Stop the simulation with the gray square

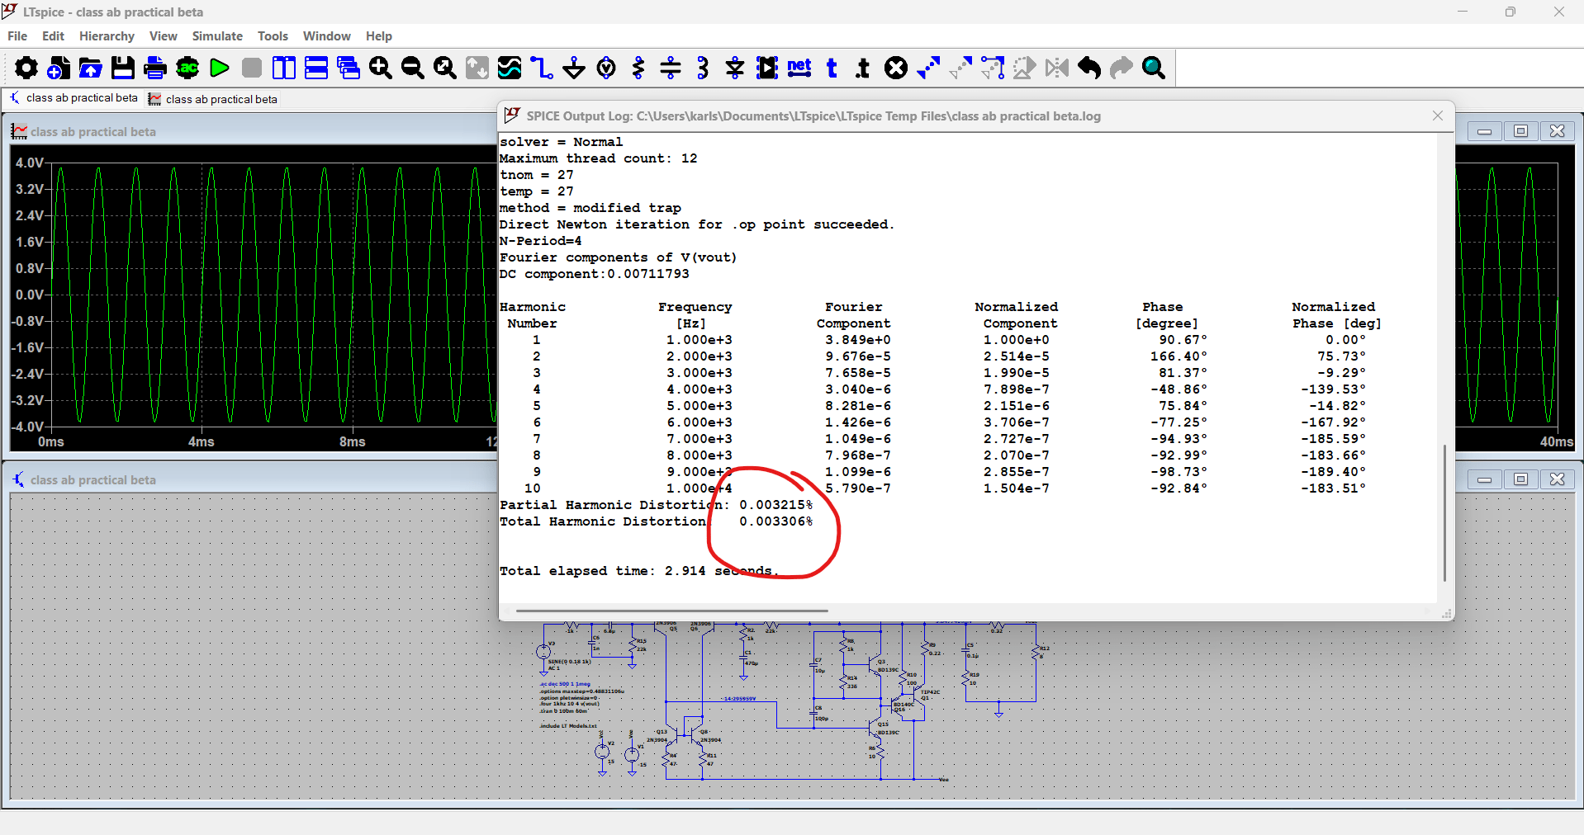point(252,68)
